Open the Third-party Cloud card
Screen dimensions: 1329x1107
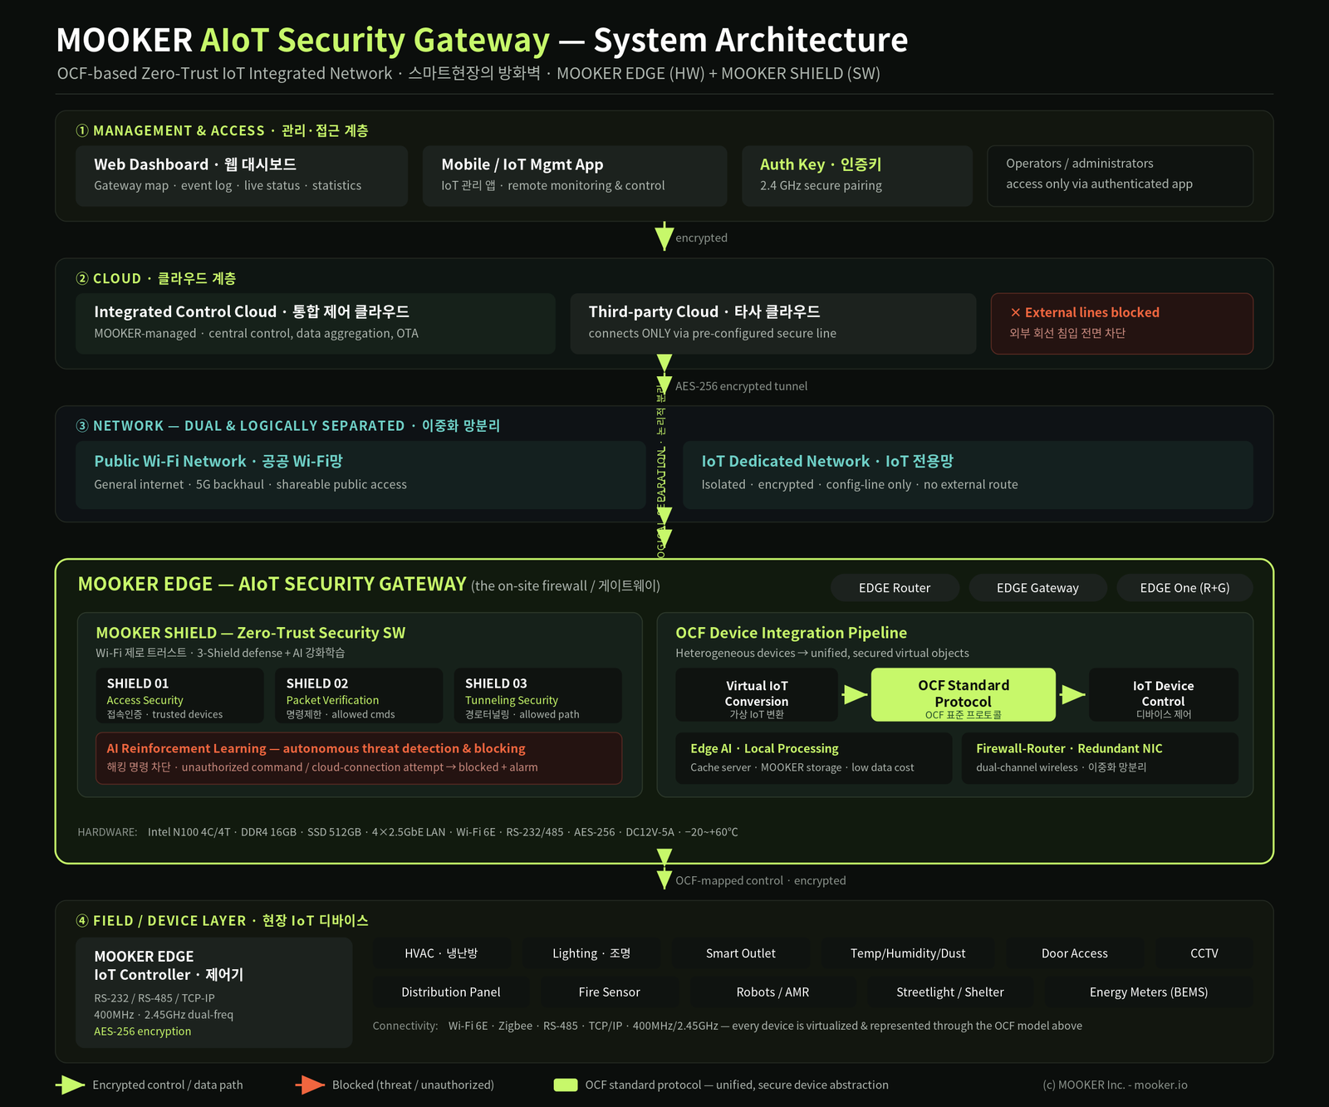[773, 323]
